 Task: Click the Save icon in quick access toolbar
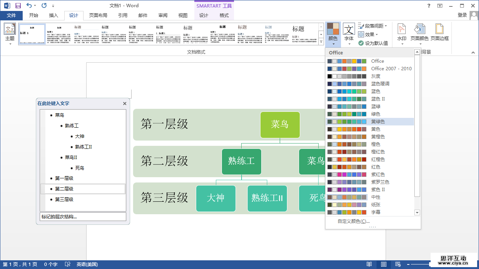tap(18, 6)
